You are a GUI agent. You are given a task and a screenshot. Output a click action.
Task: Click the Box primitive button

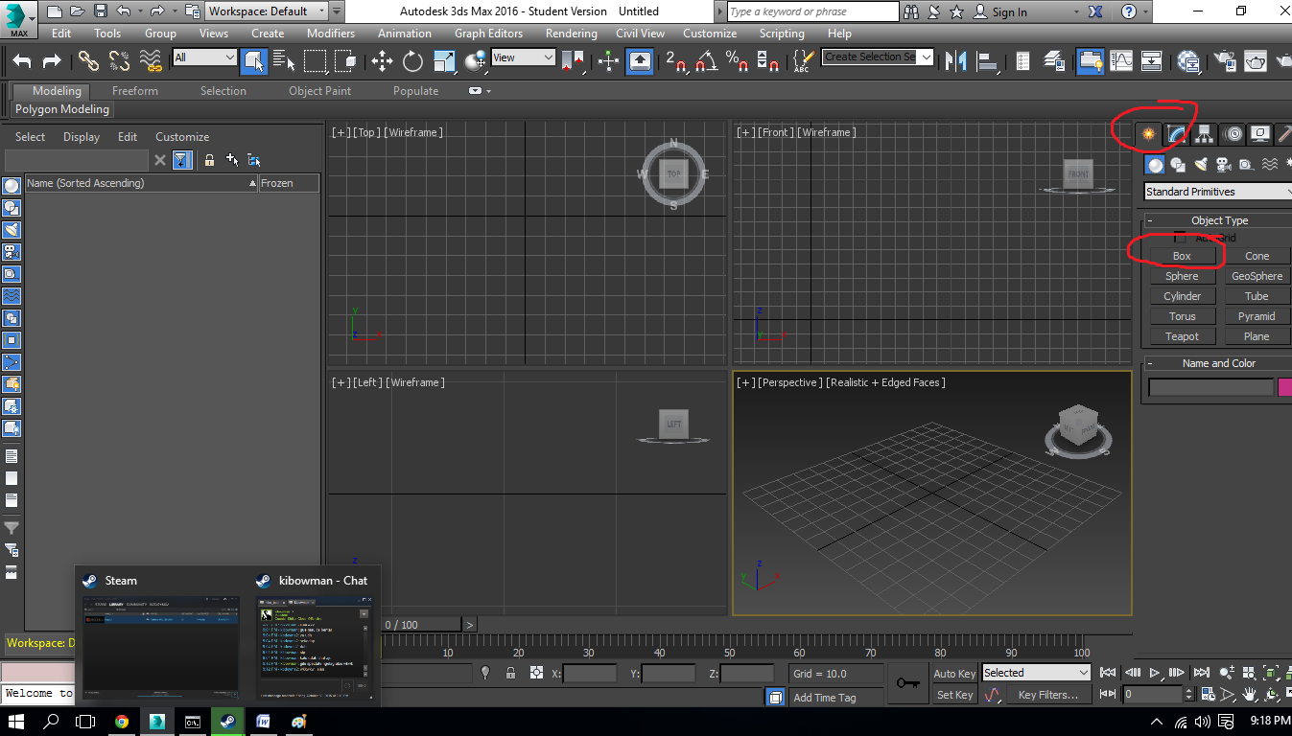coord(1182,256)
